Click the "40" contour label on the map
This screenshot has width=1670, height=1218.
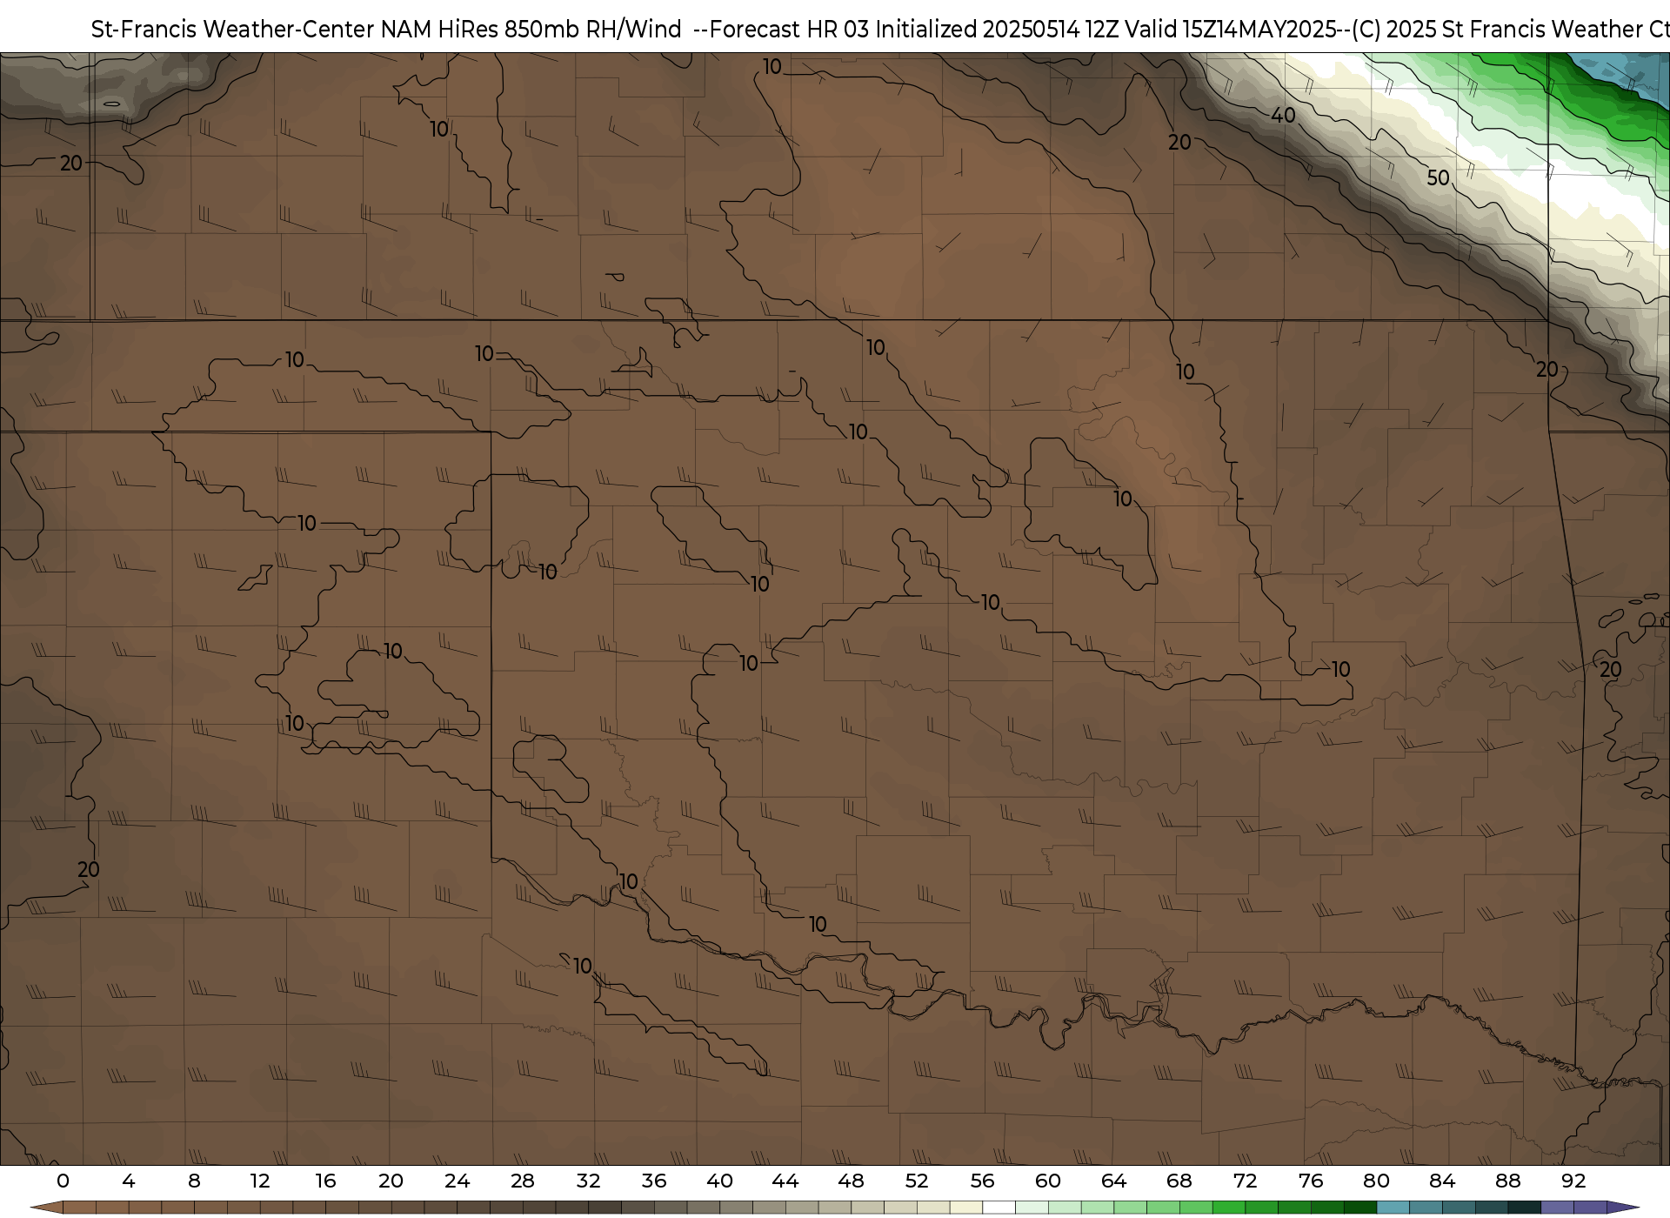[1284, 115]
